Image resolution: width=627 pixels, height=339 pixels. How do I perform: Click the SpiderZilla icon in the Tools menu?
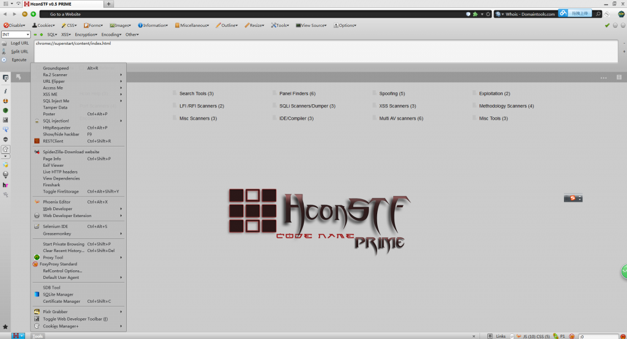point(37,151)
